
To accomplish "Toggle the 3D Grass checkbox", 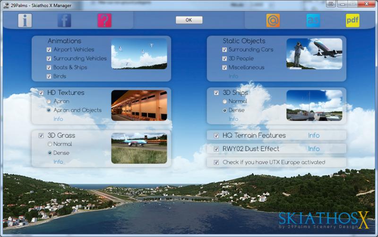I will click(x=41, y=135).
